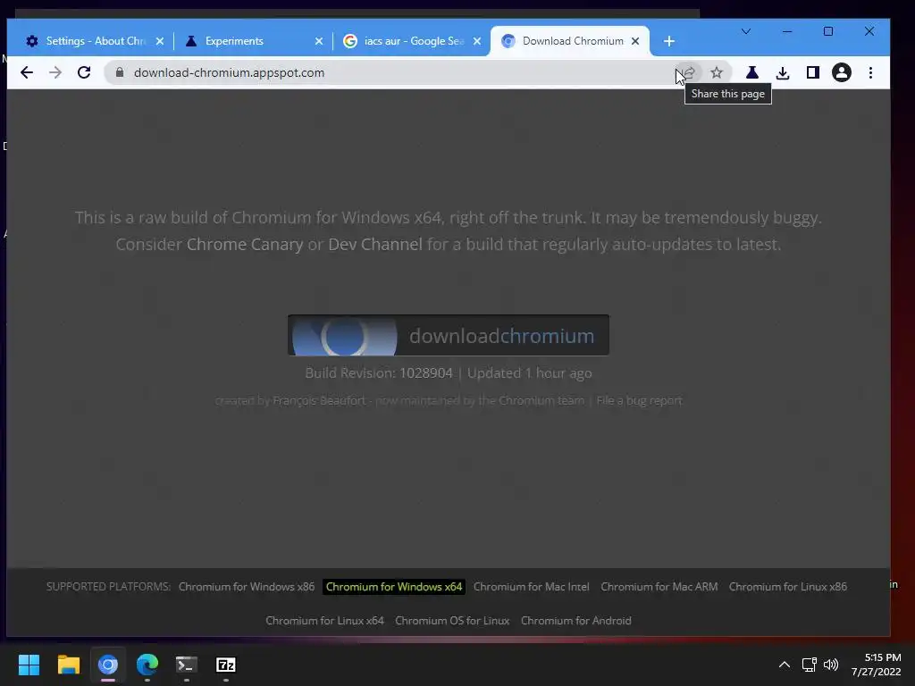Select Chromium for Mac ARM platform
The width and height of the screenshot is (915, 686).
[659, 587]
